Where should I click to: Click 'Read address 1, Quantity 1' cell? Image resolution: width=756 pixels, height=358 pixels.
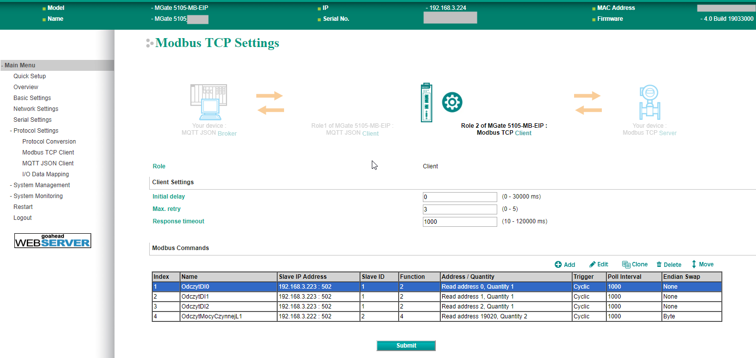(x=506, y=297)
